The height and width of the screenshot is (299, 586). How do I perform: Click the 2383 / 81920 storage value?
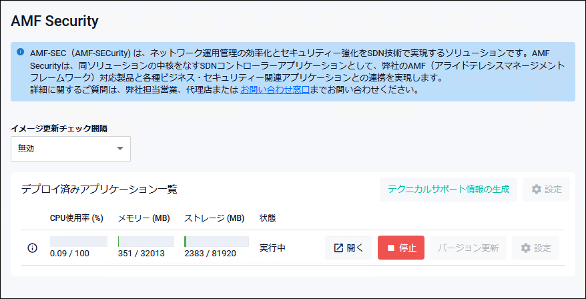pos(210,254)
